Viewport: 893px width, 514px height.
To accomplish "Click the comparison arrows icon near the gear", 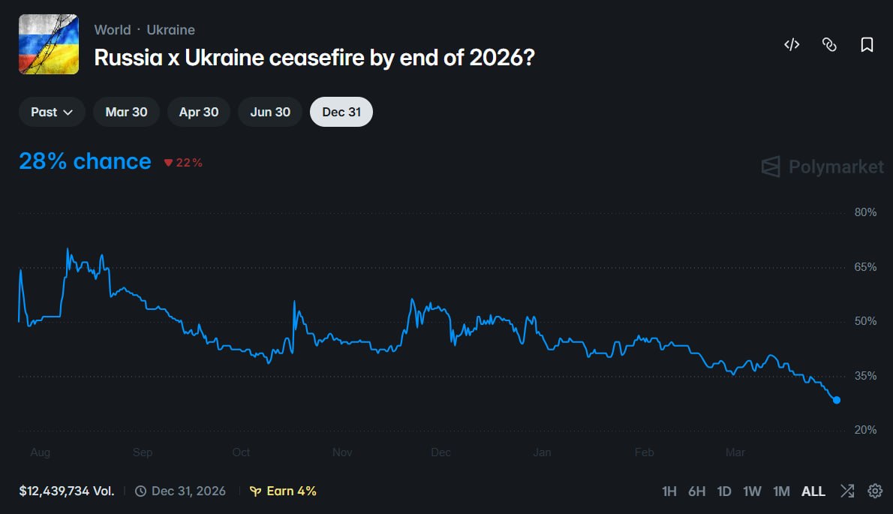I will [x=847, y=491].
